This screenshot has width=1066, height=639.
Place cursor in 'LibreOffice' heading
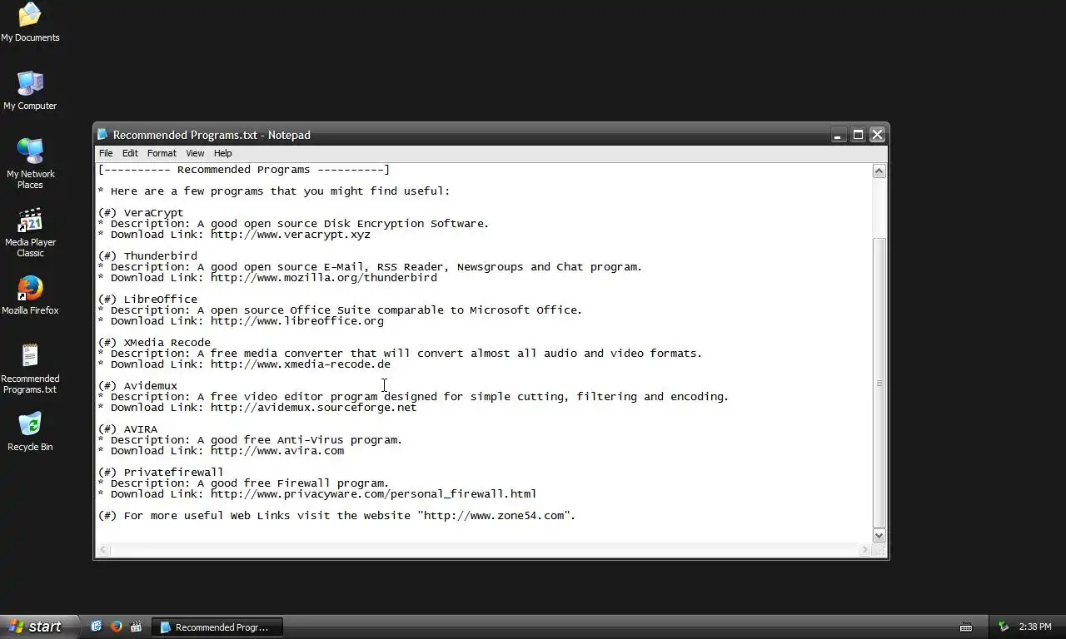pyautogui.click(x=160, y=300)
